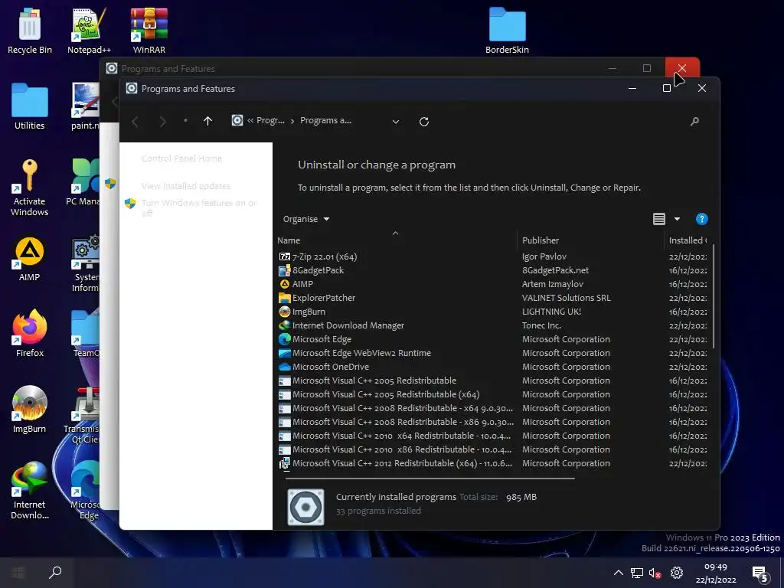This screenshot has width=784, height=588.
Task: Open the view options dropdown arrow
Action: click(x=677, y=219)
